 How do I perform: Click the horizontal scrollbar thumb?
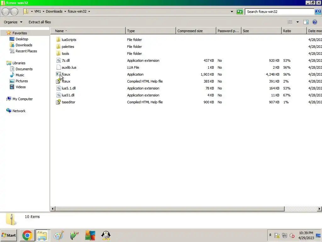pyautogui.click(x=169, y=209)
